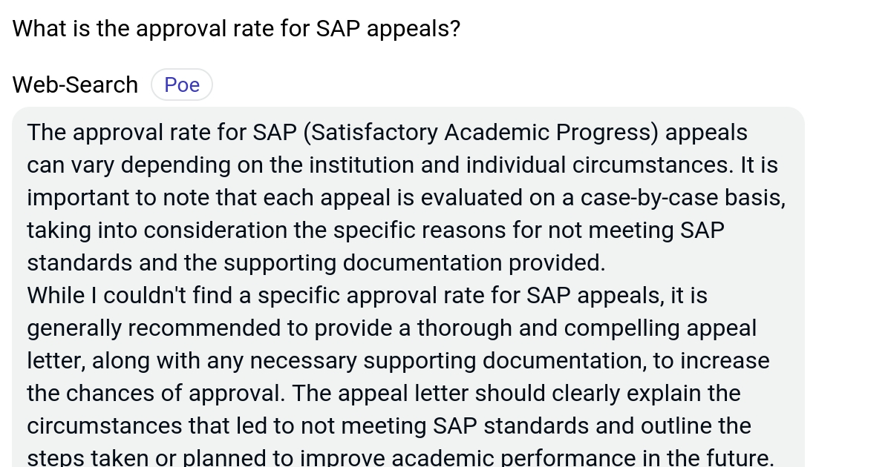Click the Web-Search sender name label
Viewport: 891px width, 467px height.
coord(74,84)
